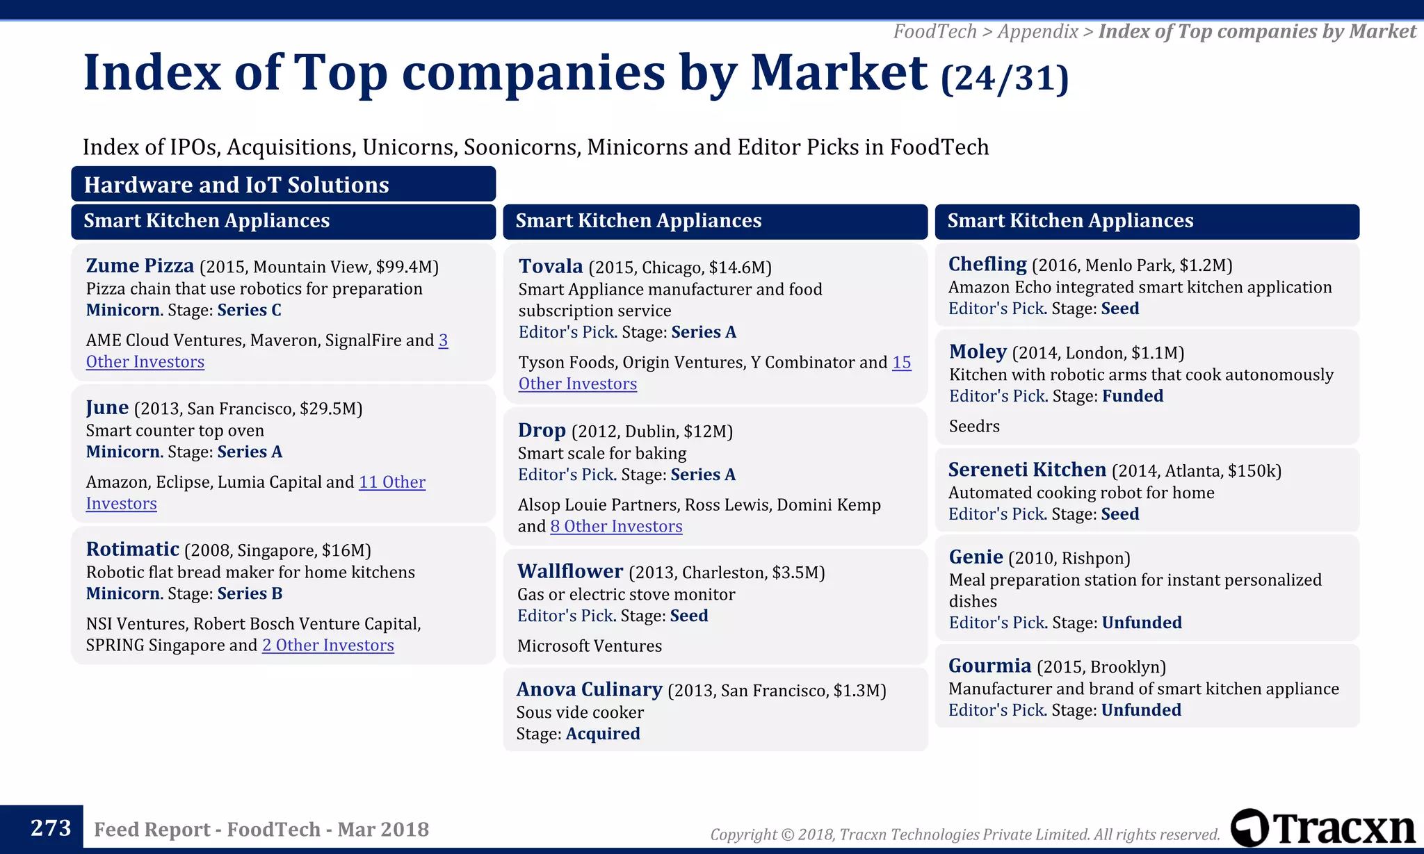
Task: Click the Tracxn logo
Action: click(x=1322, y=828)
